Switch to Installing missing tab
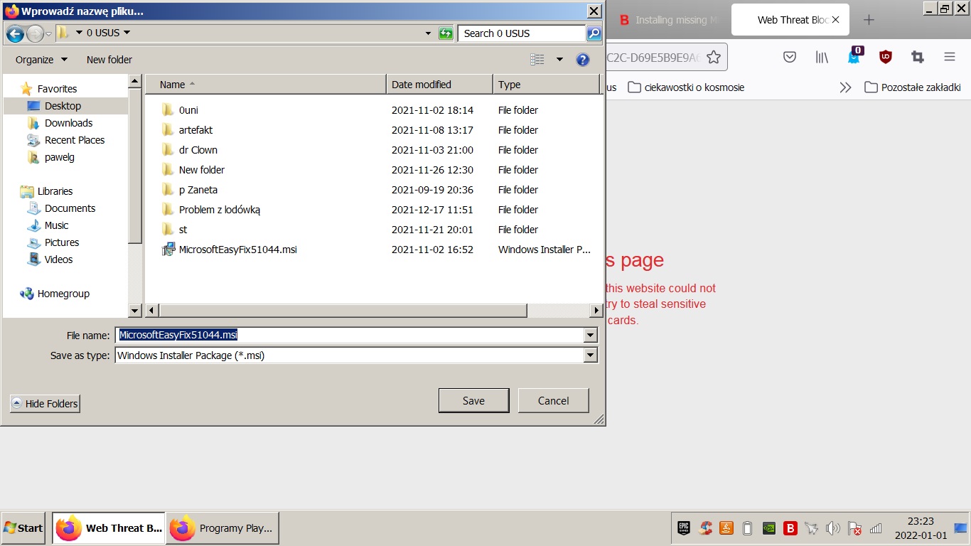Image resolution: width=971 pixels, height=546 pixels. click(668, 20)
